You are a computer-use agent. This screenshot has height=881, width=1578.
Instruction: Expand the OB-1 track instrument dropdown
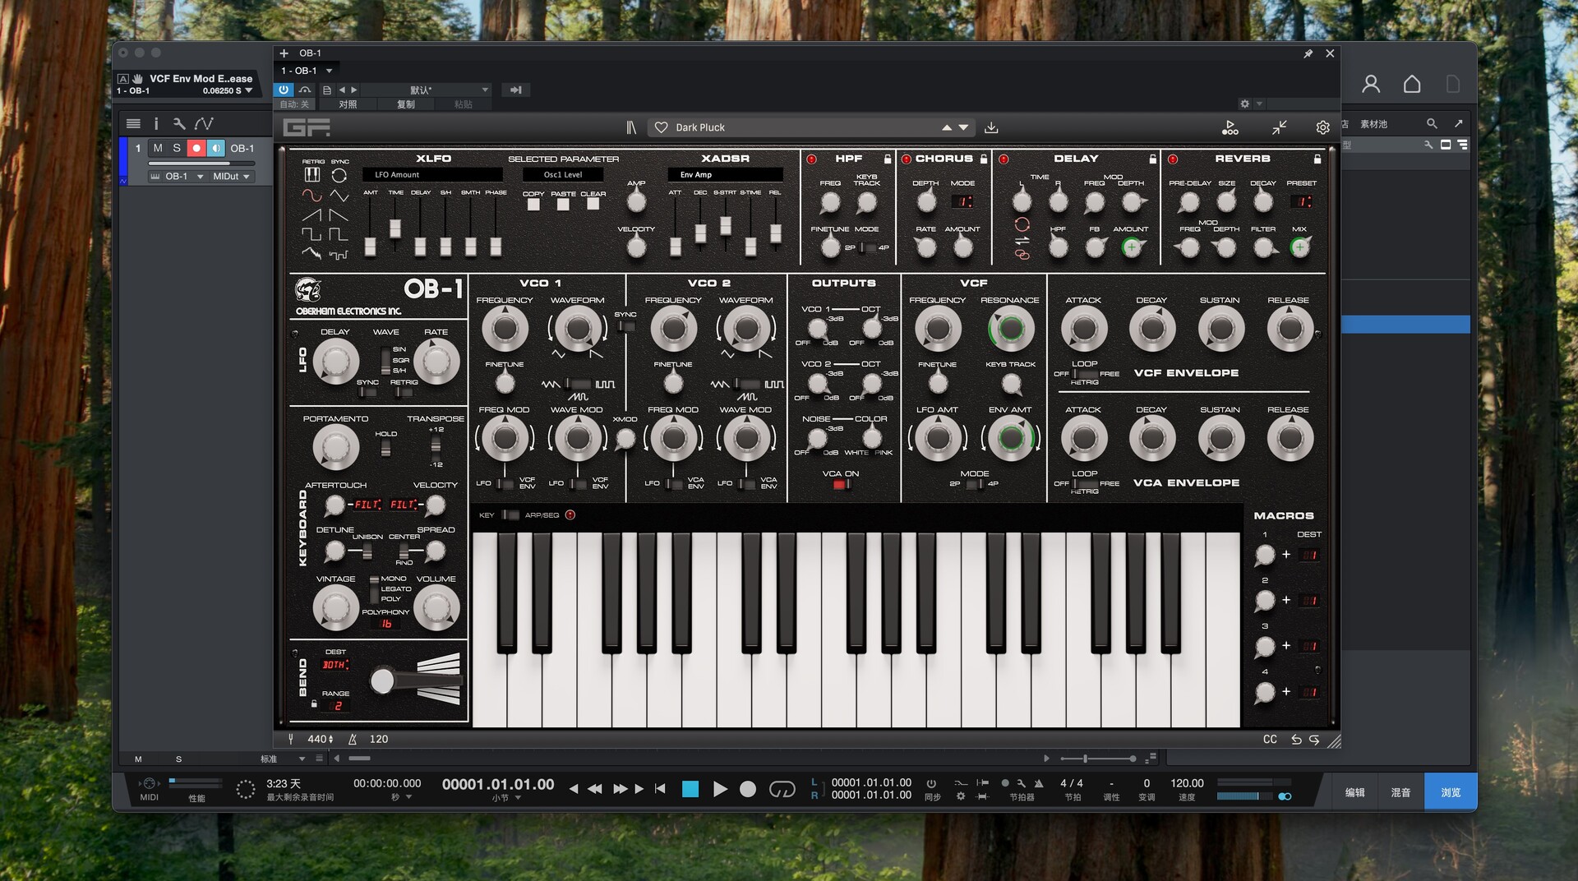point(200,177)
